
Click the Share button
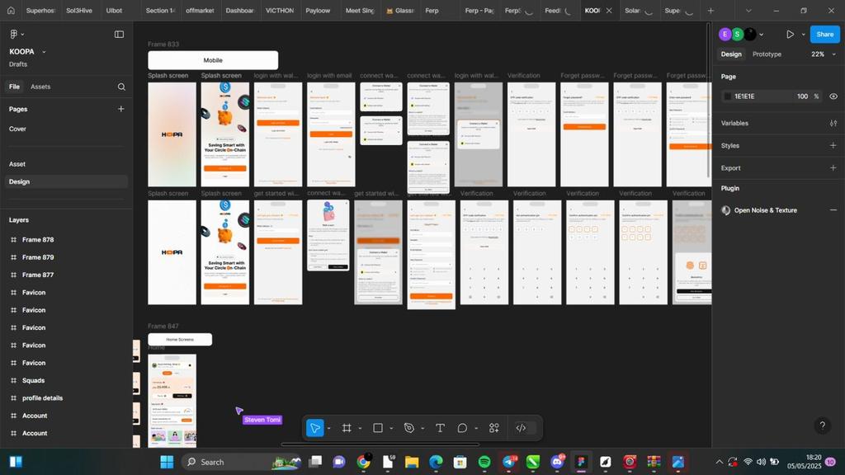pyautogui.click(x=824, y=34)
